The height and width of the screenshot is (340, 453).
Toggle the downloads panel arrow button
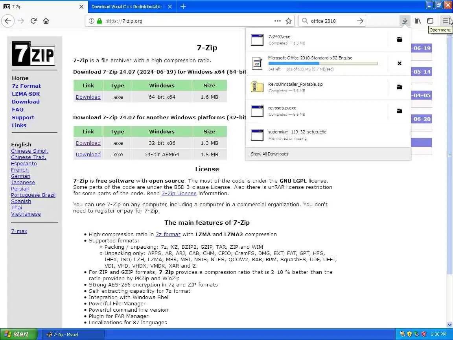[x=405, y=21]
